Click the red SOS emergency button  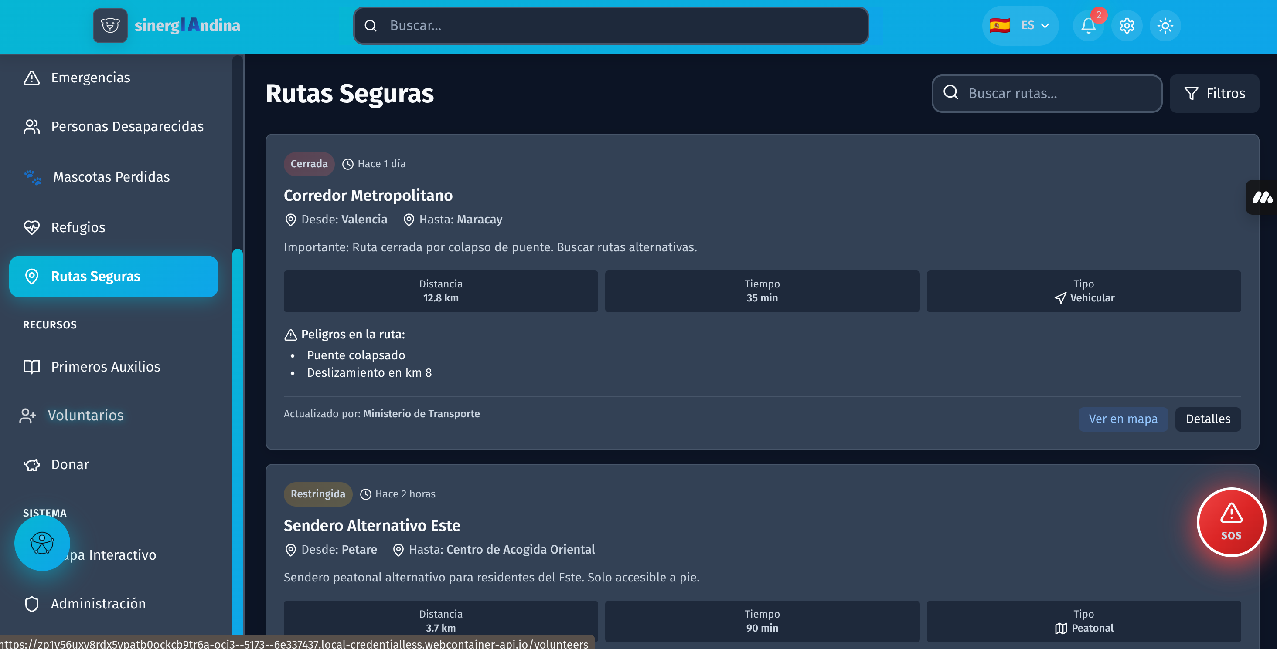pos(1230,522)
